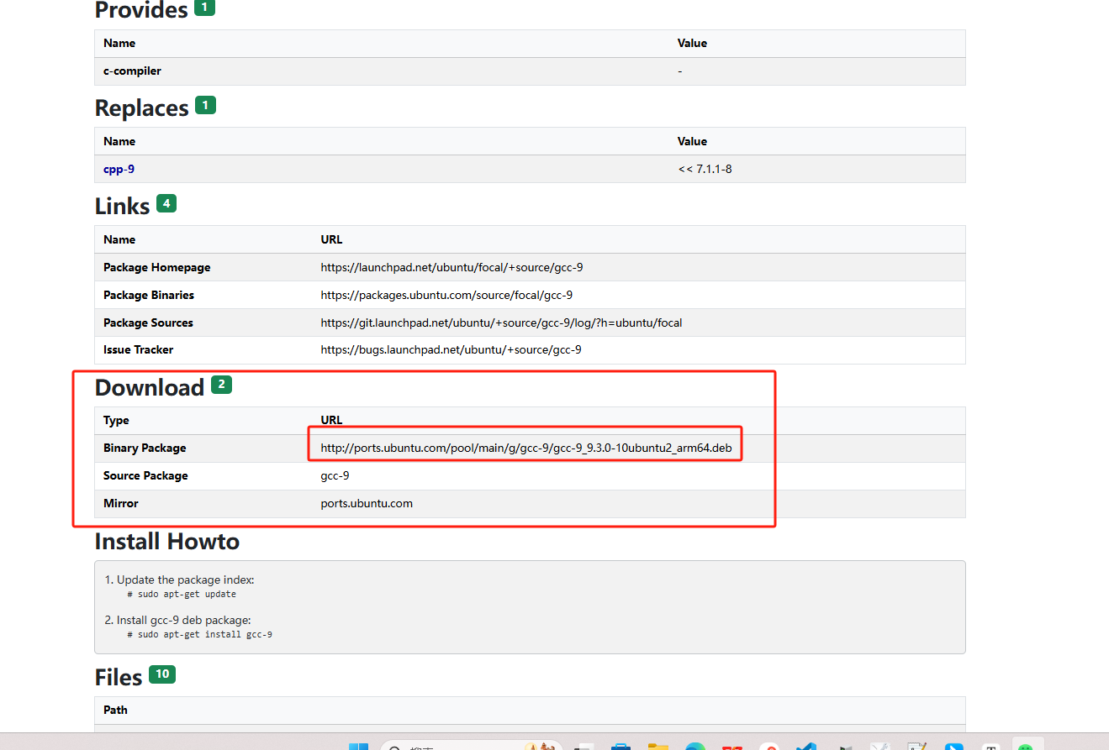Open Visual Studio Code from the taskbar

tap(805, 746)
